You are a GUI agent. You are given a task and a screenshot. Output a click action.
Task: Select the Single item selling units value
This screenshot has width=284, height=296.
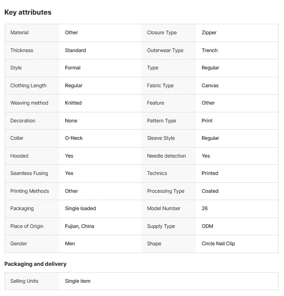(x=77, y=281)
